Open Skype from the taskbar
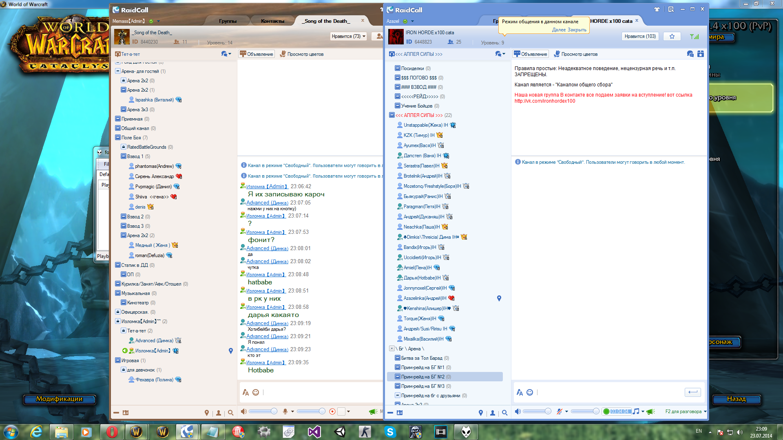Viewport: 783px width, 440px height. tap(390, 431)
